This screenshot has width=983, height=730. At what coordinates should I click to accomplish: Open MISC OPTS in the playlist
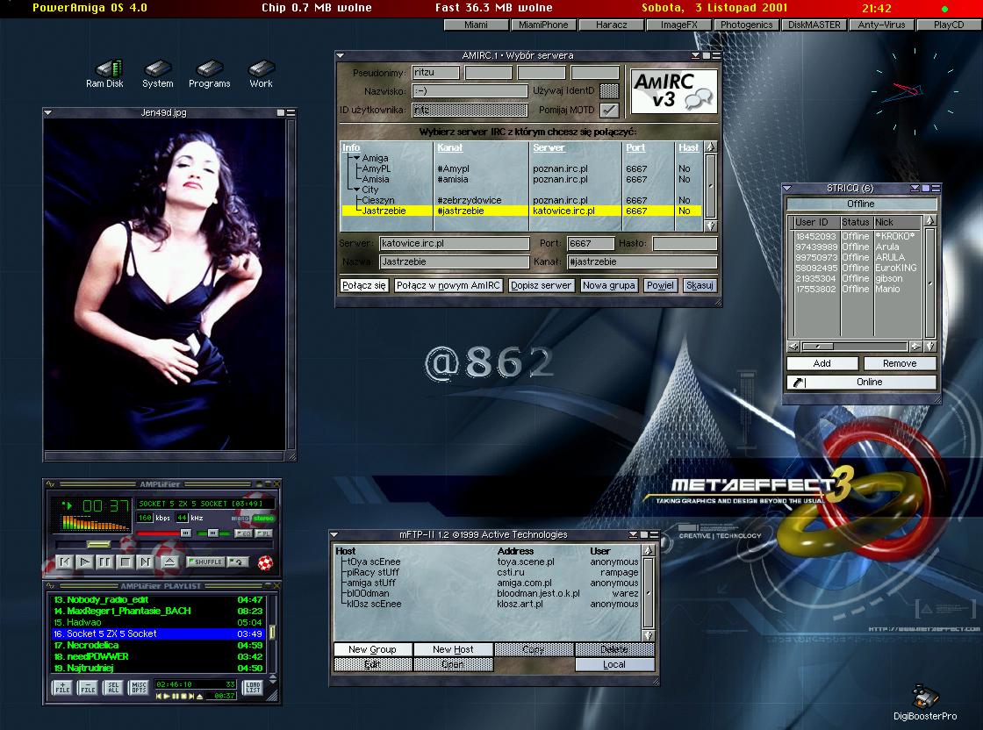pos(139,687)
